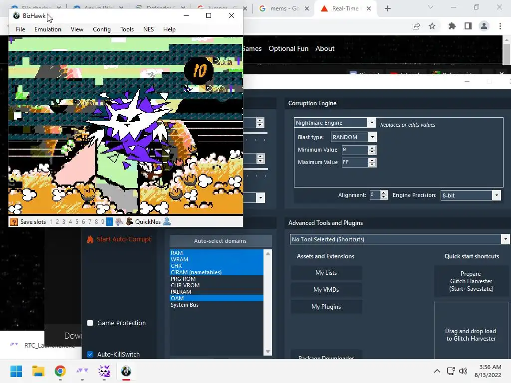Image resolution: width=511 pixels, height=383 pixels.
Task: Click the My VMDs button
Action: [x=326, y=290]
